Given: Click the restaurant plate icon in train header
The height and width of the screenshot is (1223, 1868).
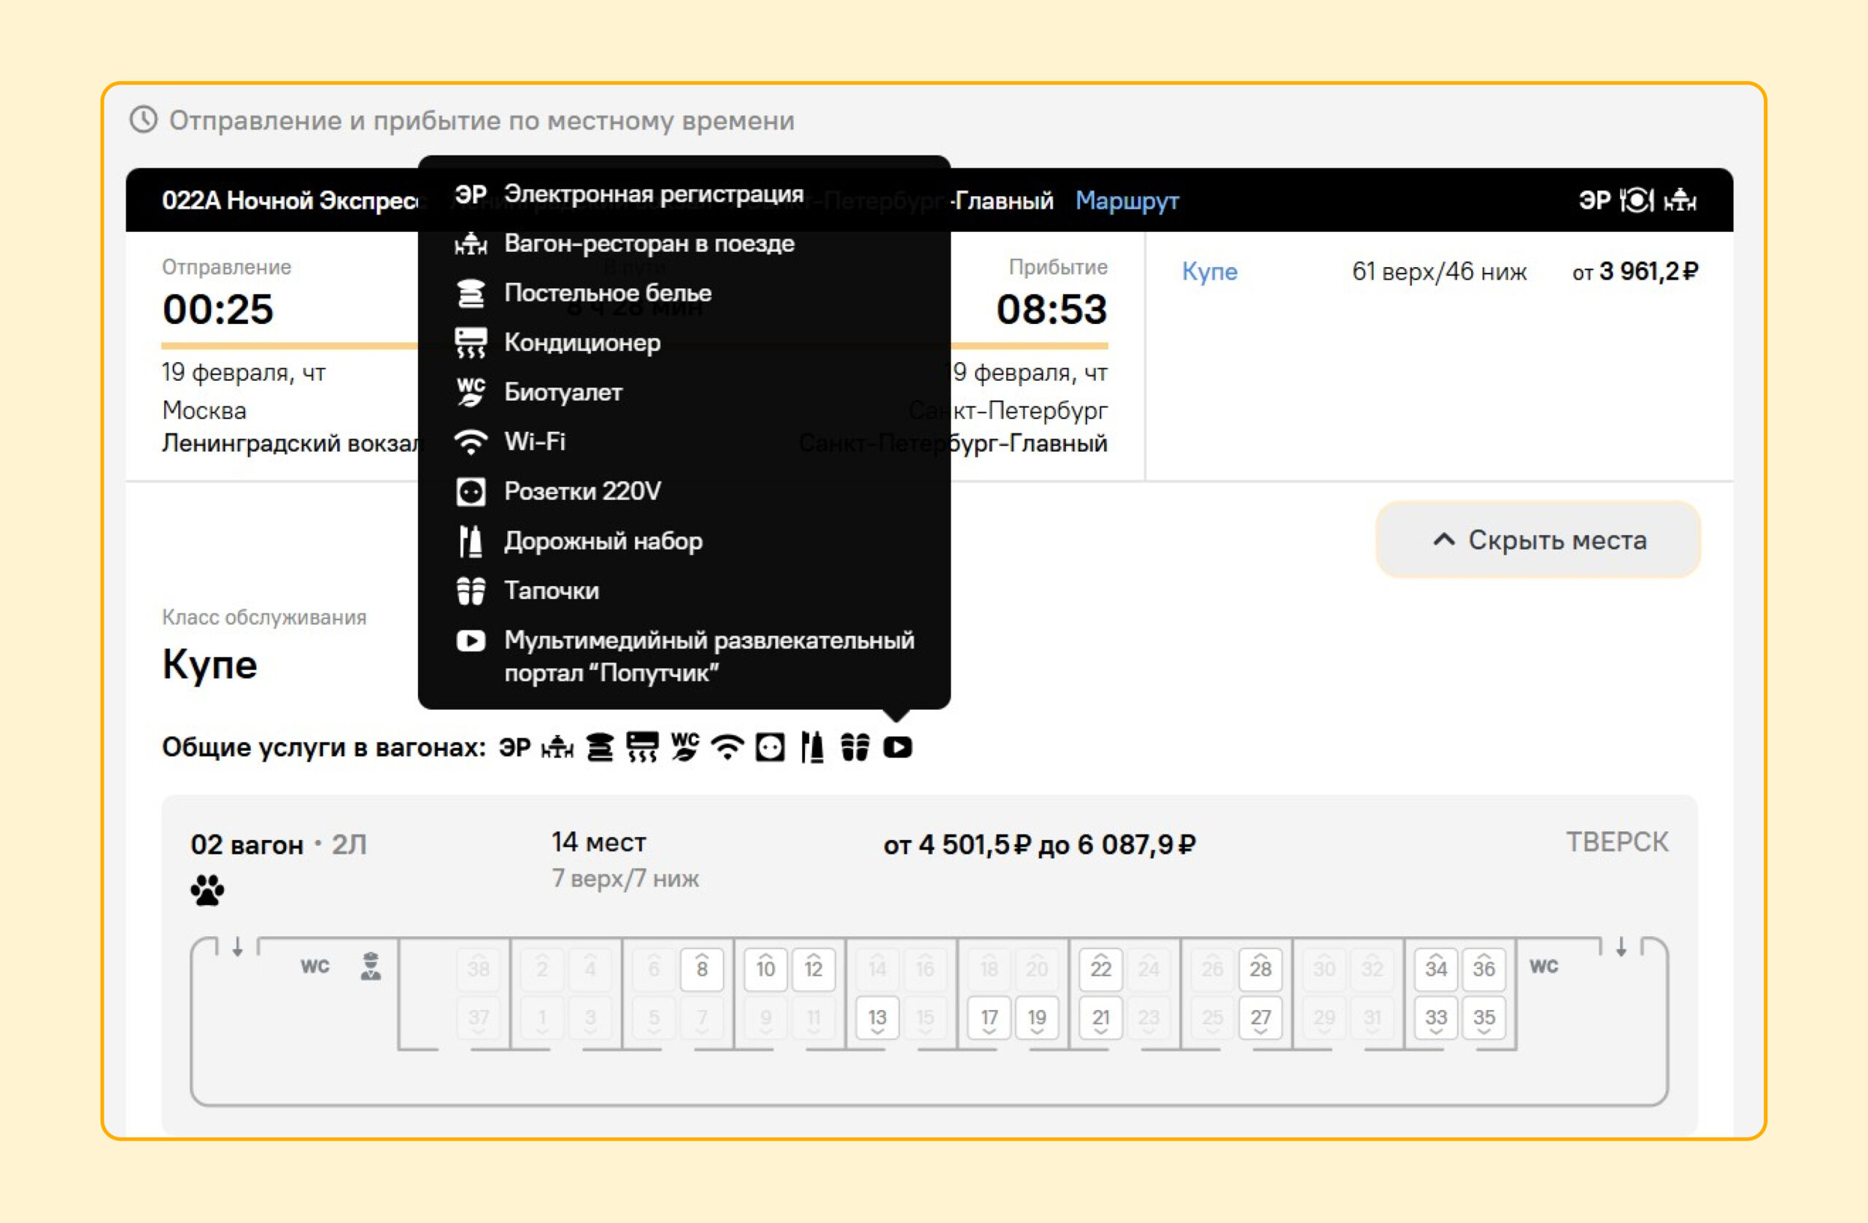Looking at the screenshot, I should click(x=1637, y=201).
